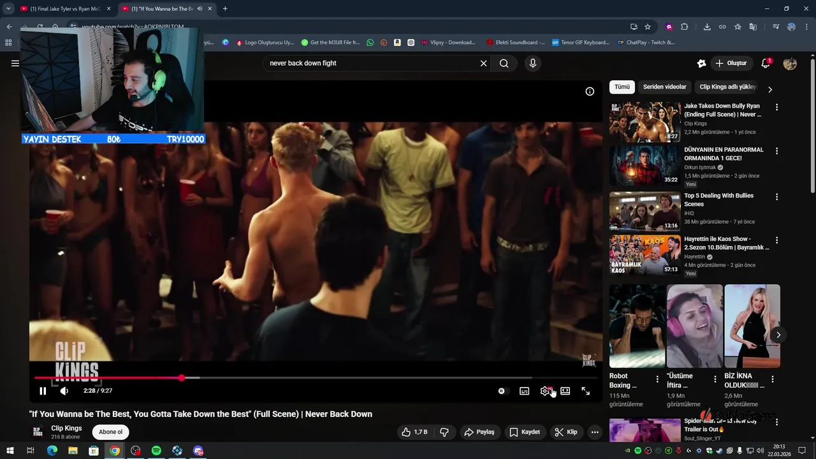Screen dimensions: 816x459
Task: Click the search magnifier button
Action: tap(504, 63)
